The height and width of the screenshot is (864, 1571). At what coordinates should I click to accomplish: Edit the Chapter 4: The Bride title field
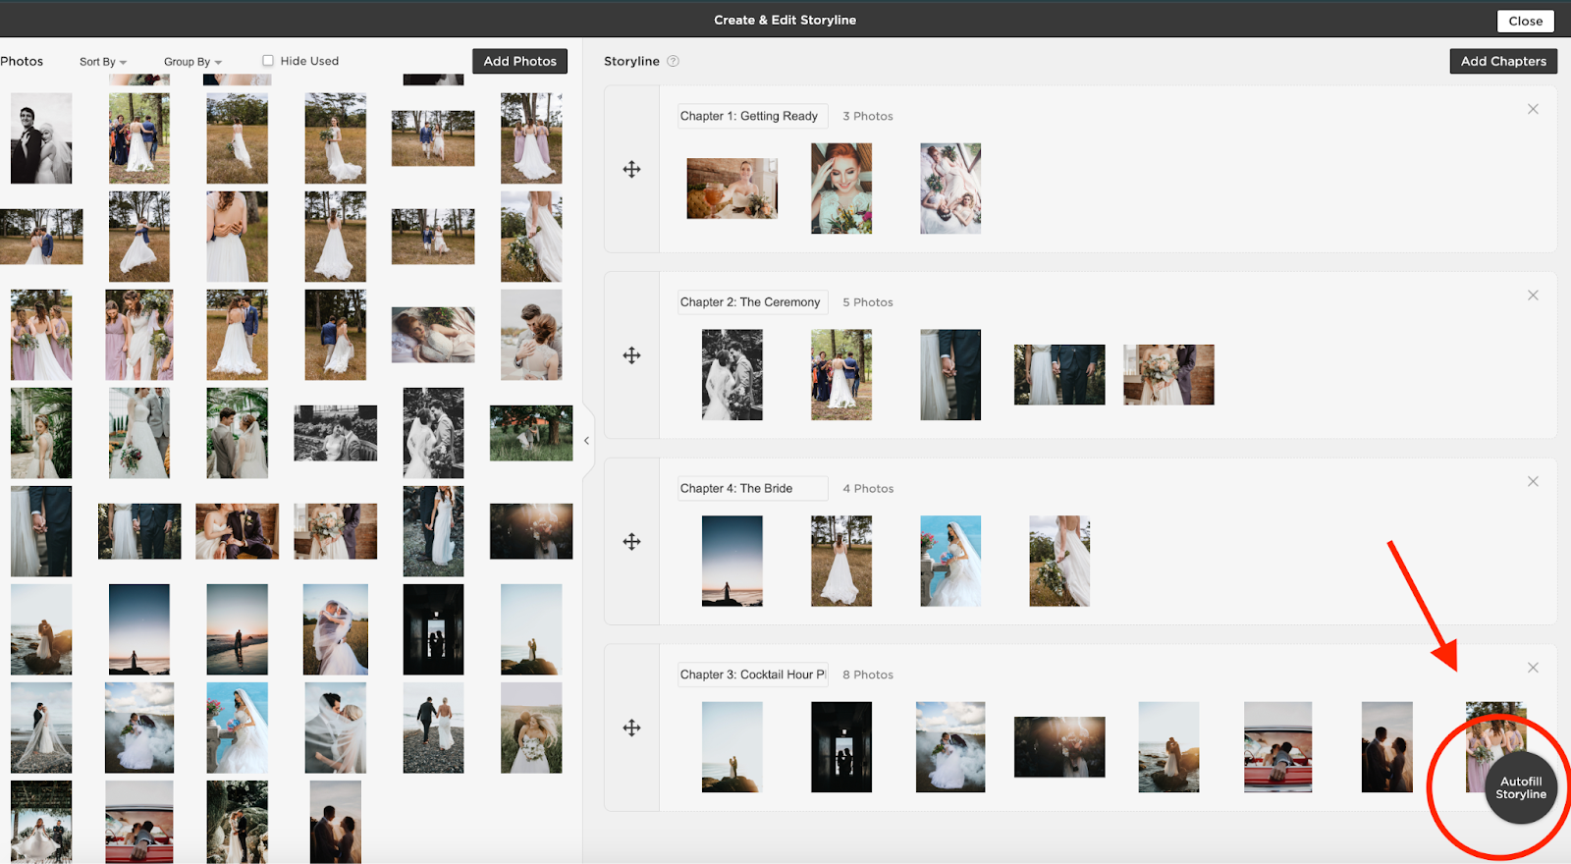[x=752, y=488]
